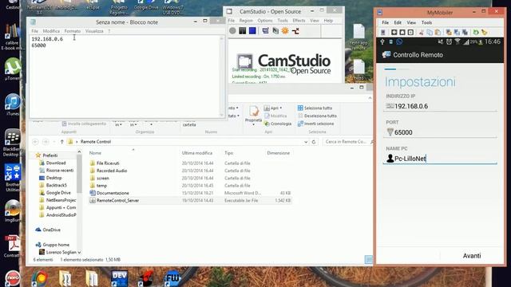This screenshot has width=511, height=287.
Task: Click the CamStudio record button
Action: pos(232,31)
